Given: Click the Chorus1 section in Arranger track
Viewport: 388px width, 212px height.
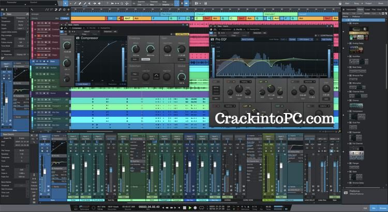Looking at the screenshot, I should click(x=229, y=15).
